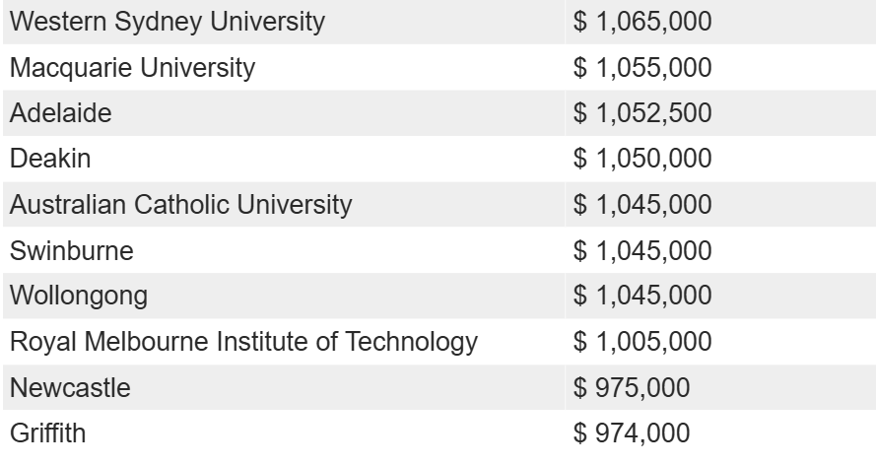876x465 pixels.
Task: Click the $ 1,005,000 amount
Action: click(641, 342)
